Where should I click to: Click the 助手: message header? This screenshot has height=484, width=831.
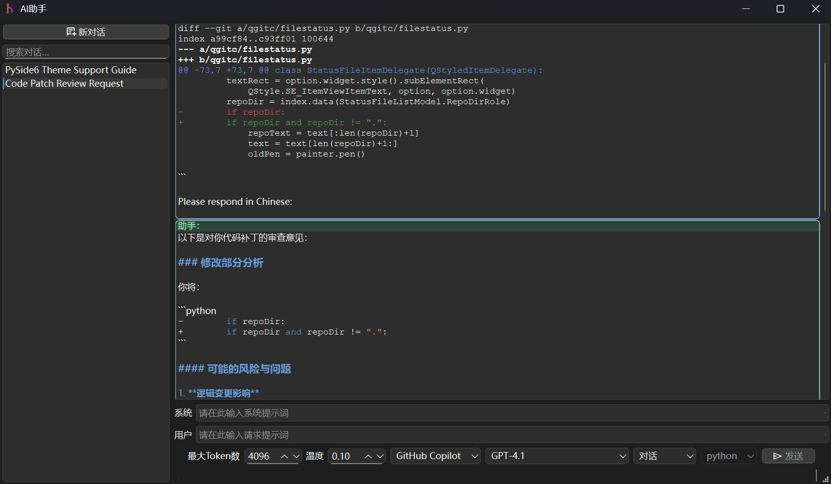click(188, 226)
